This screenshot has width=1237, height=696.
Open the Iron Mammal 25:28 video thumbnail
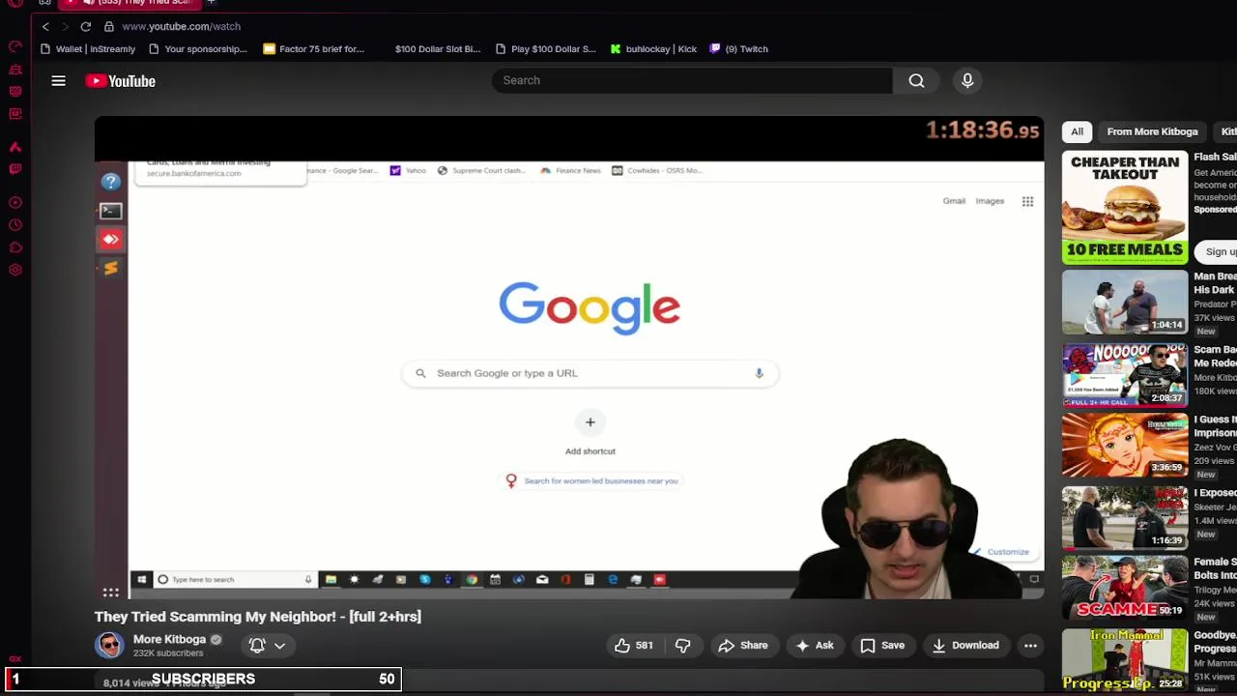coord(1125,660)
